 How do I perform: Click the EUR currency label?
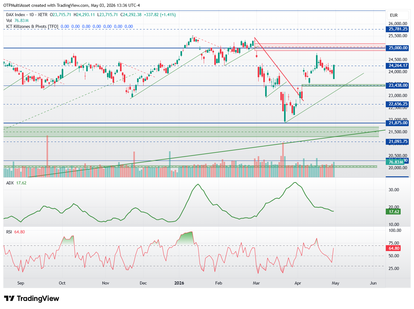point(394,15)
